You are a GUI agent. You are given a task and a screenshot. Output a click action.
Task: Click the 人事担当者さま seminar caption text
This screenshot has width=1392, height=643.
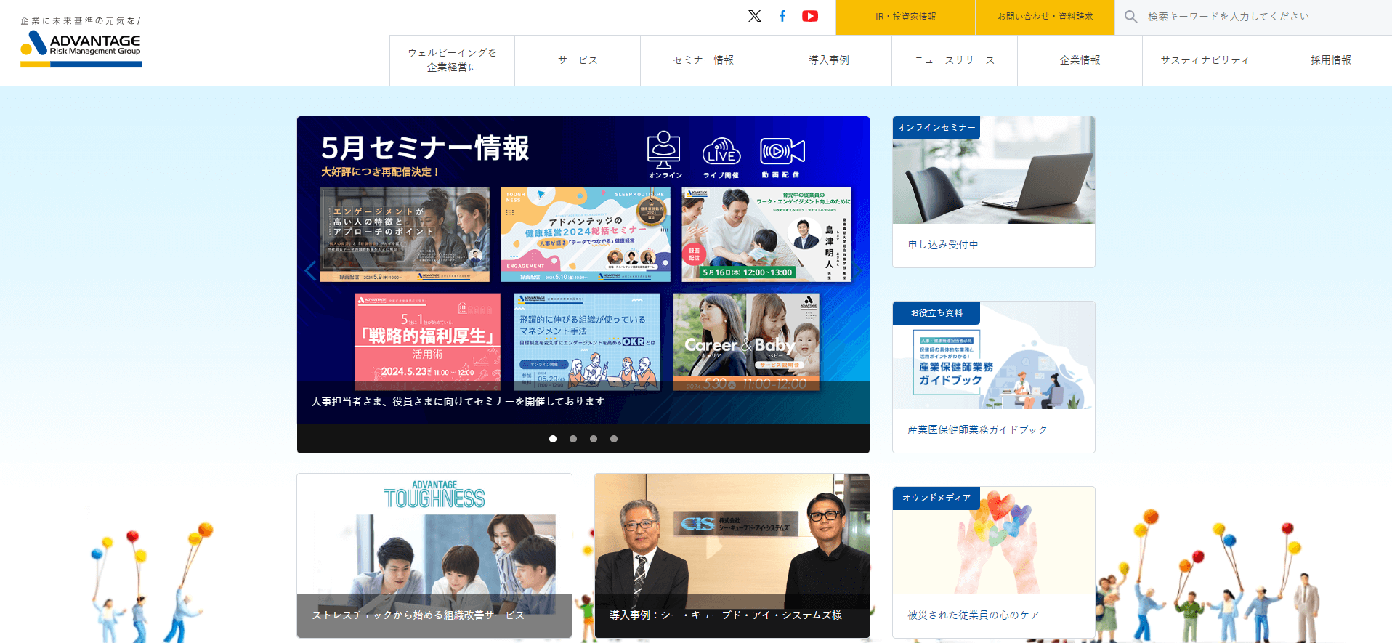(x=458, y=402)
